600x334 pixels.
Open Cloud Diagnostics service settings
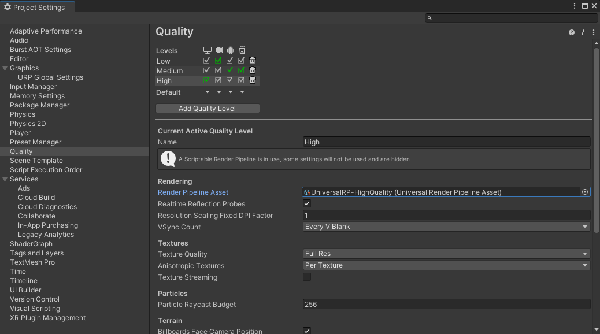coord(47,207)
